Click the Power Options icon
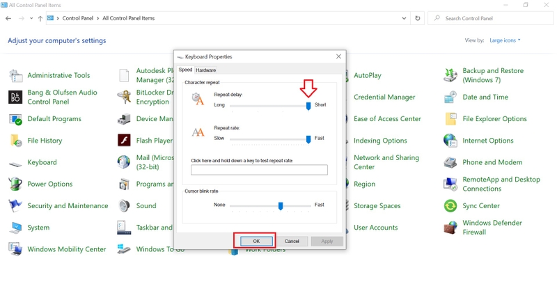Viewport: 557px width, 291px height. coord(15,184)
